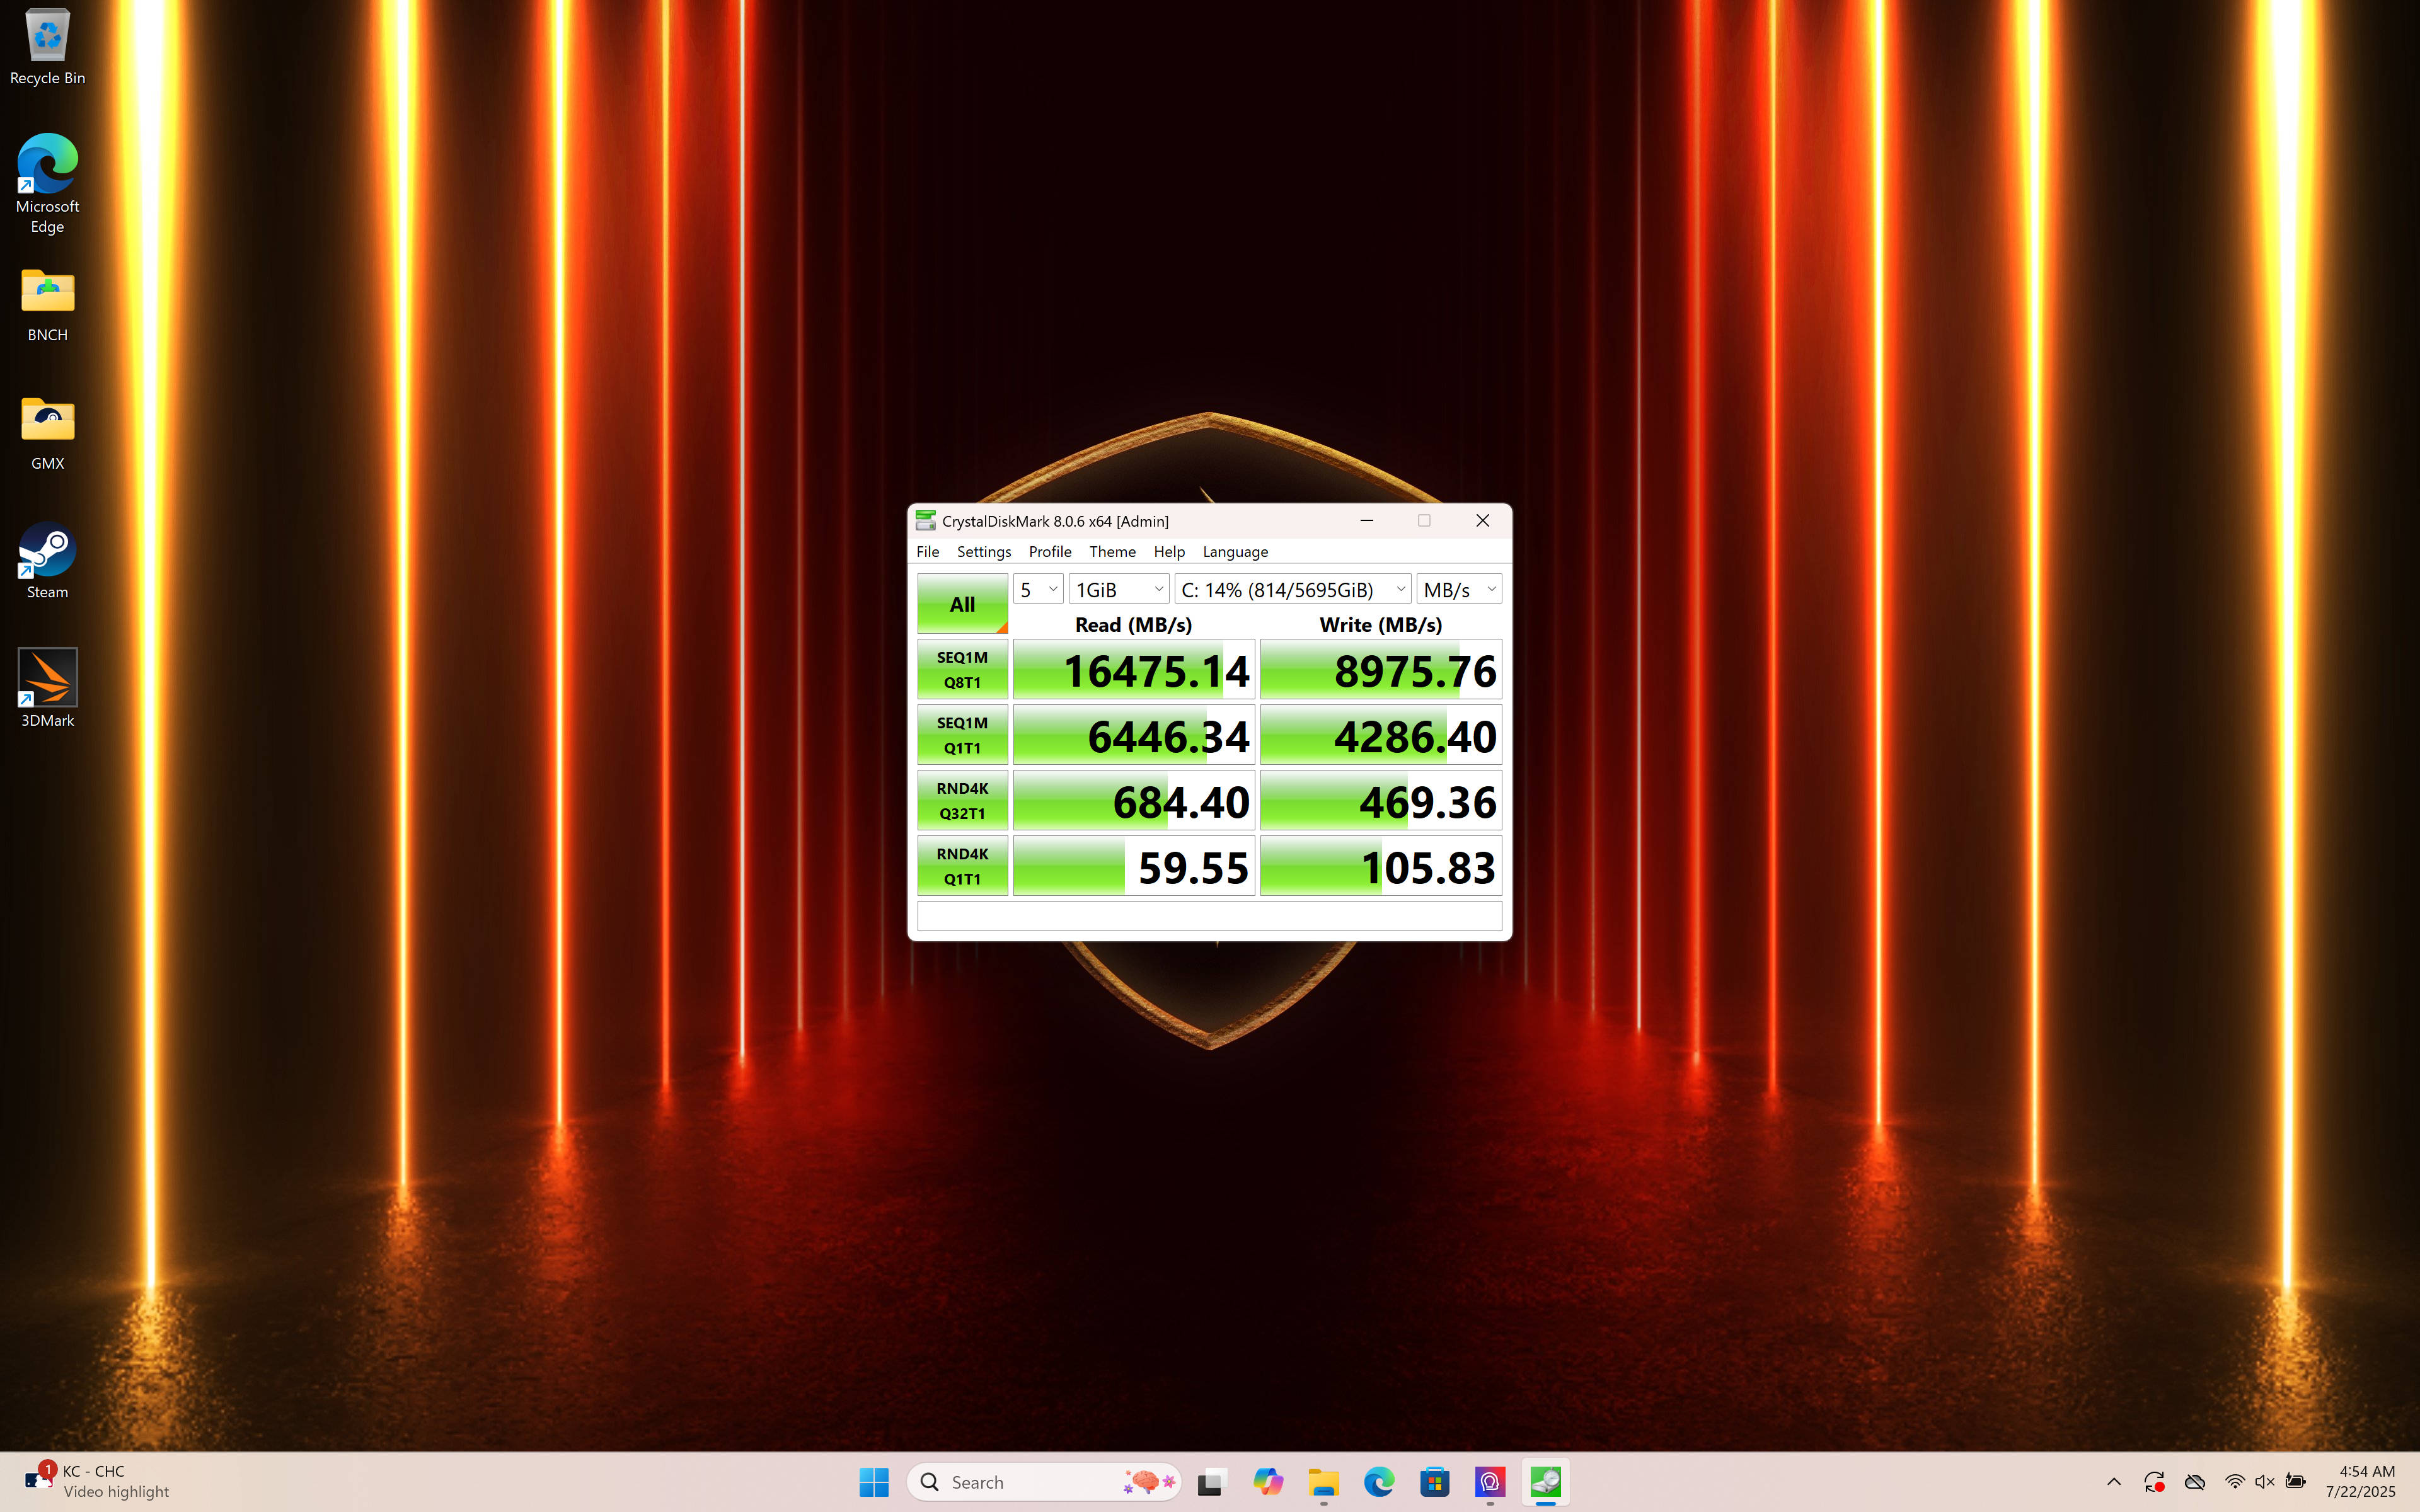
Task: Close the CrystalDiskMark window
Action: coord(1483,521)
